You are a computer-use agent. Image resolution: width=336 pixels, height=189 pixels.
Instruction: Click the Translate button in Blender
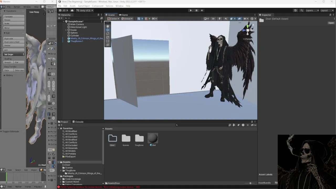point(14,17)
